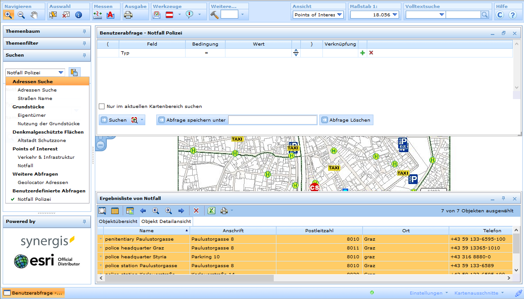Zoom to next record with right arrow

(x=181, y=211)
